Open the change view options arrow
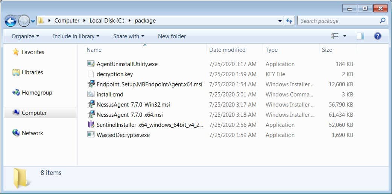The width and height of the screenshot is (392, 194). tap(345, 36)
